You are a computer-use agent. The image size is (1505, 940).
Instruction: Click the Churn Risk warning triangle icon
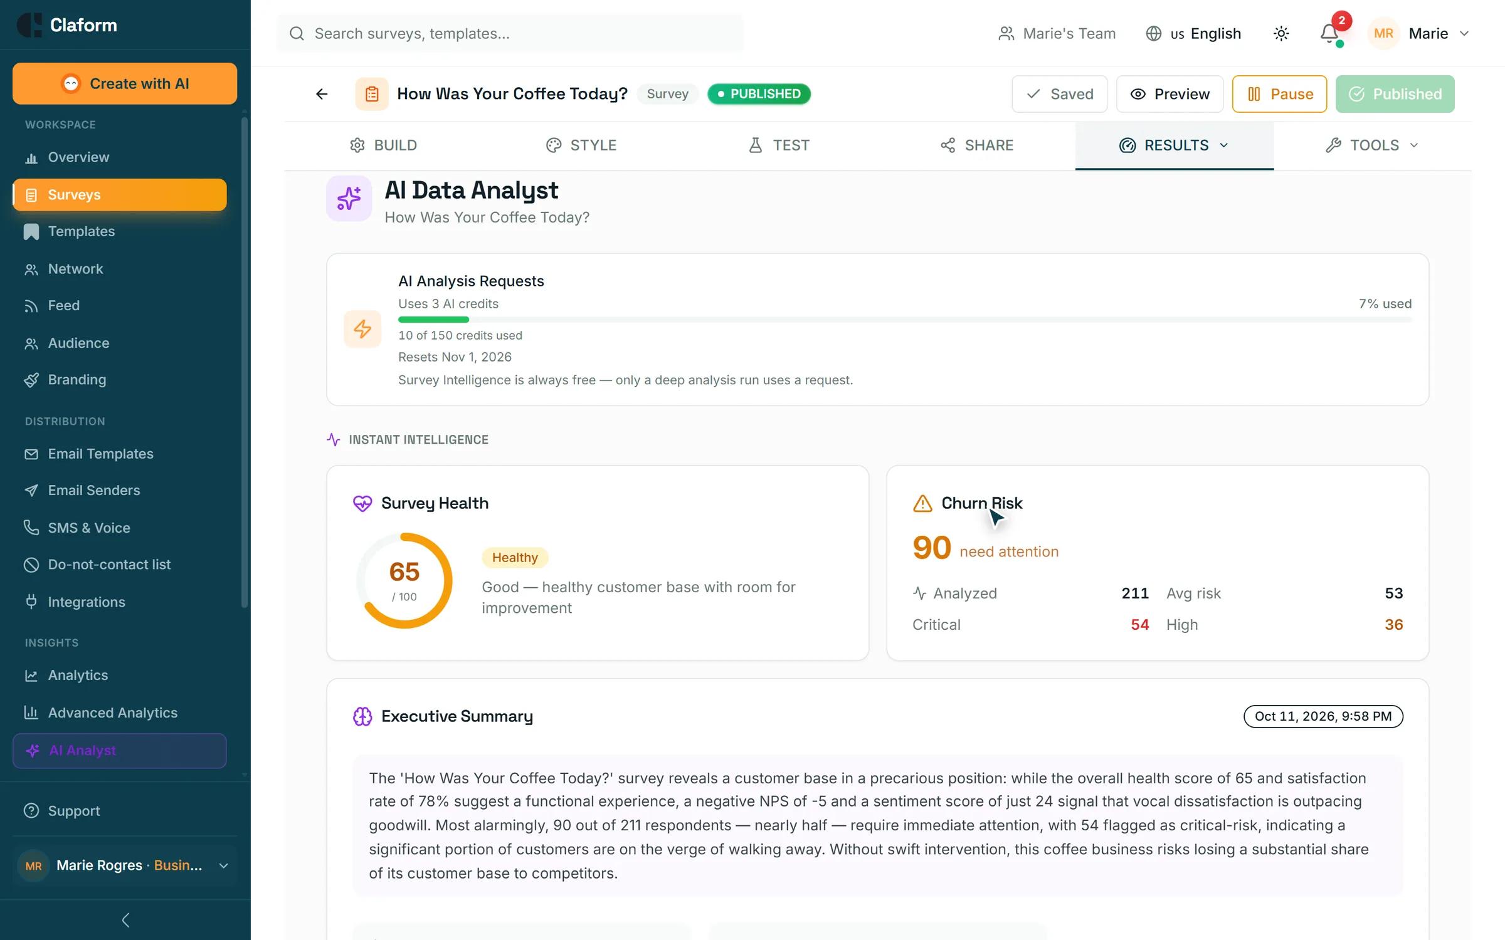922,503
